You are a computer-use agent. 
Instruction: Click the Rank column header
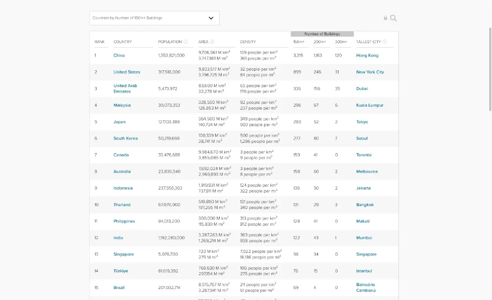click(100, 42)
